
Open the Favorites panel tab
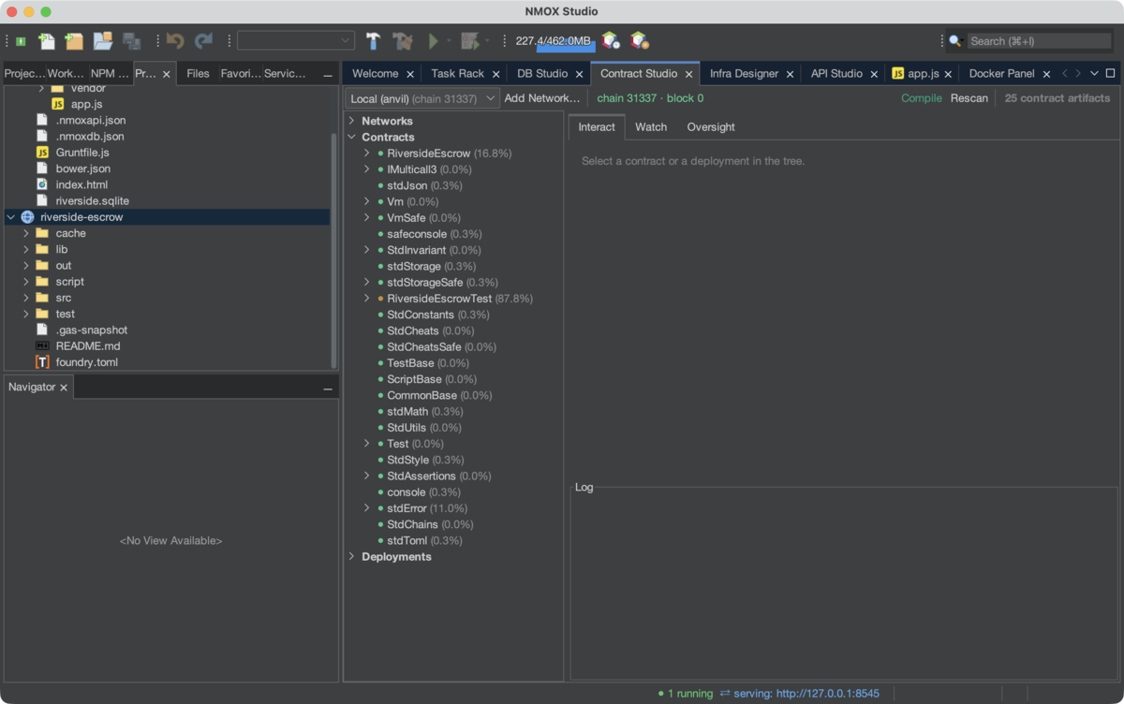240,74
